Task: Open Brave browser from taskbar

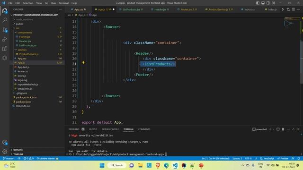Action: [158, 165]
